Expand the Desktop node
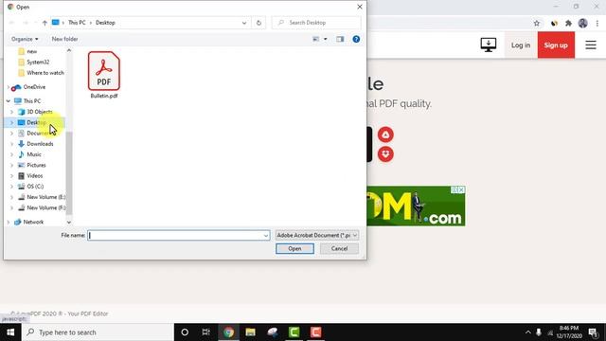The height and width of the screenshot is (341, 606). click(11, 122)
